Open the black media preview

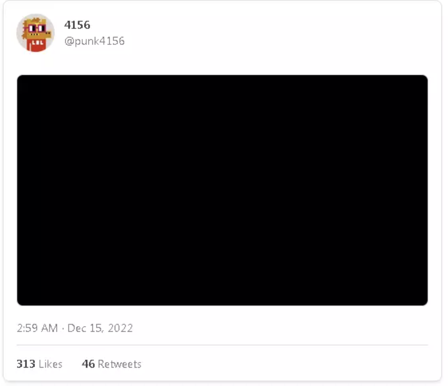click(x=223, y=191)
